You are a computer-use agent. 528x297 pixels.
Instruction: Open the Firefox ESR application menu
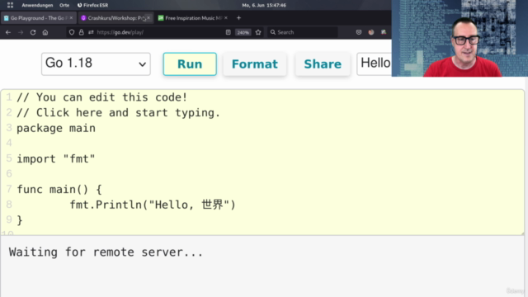92,5
